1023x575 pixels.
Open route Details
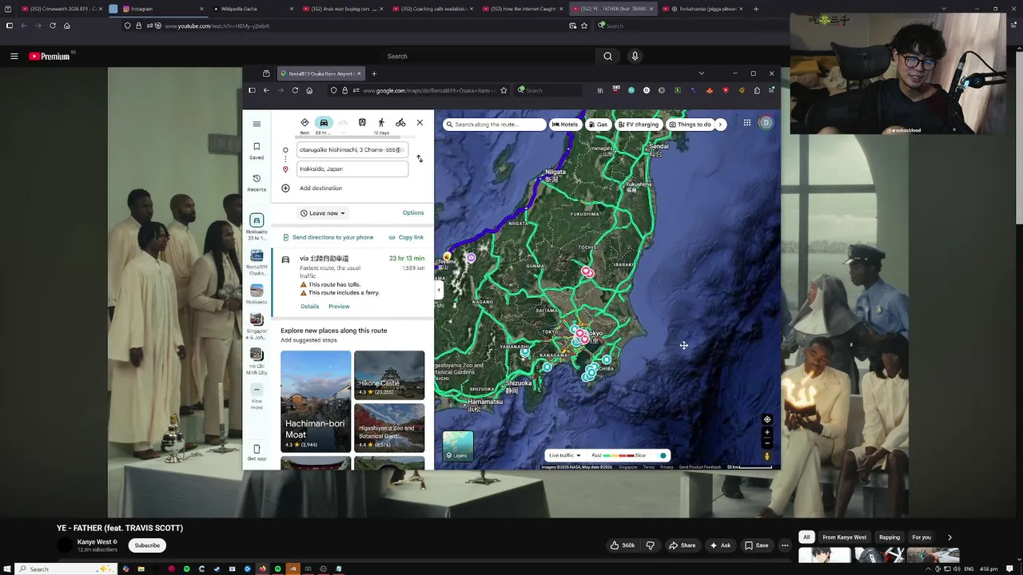[x=309, y=307]
